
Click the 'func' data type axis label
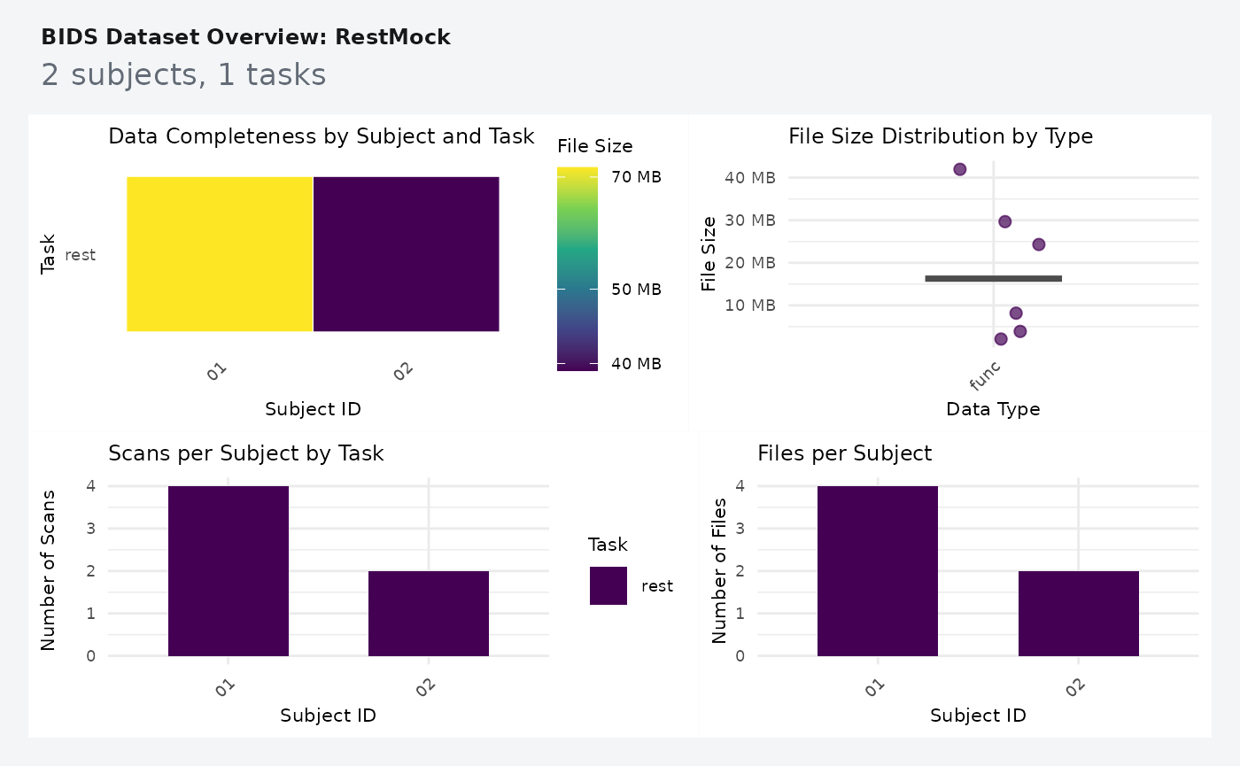click(x=986, y=376)
